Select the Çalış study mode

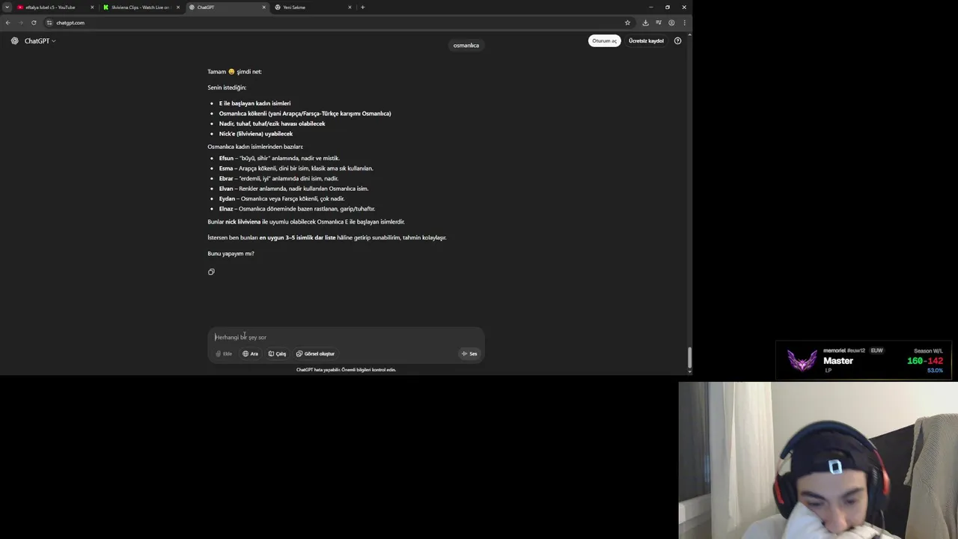pos(277,353)
